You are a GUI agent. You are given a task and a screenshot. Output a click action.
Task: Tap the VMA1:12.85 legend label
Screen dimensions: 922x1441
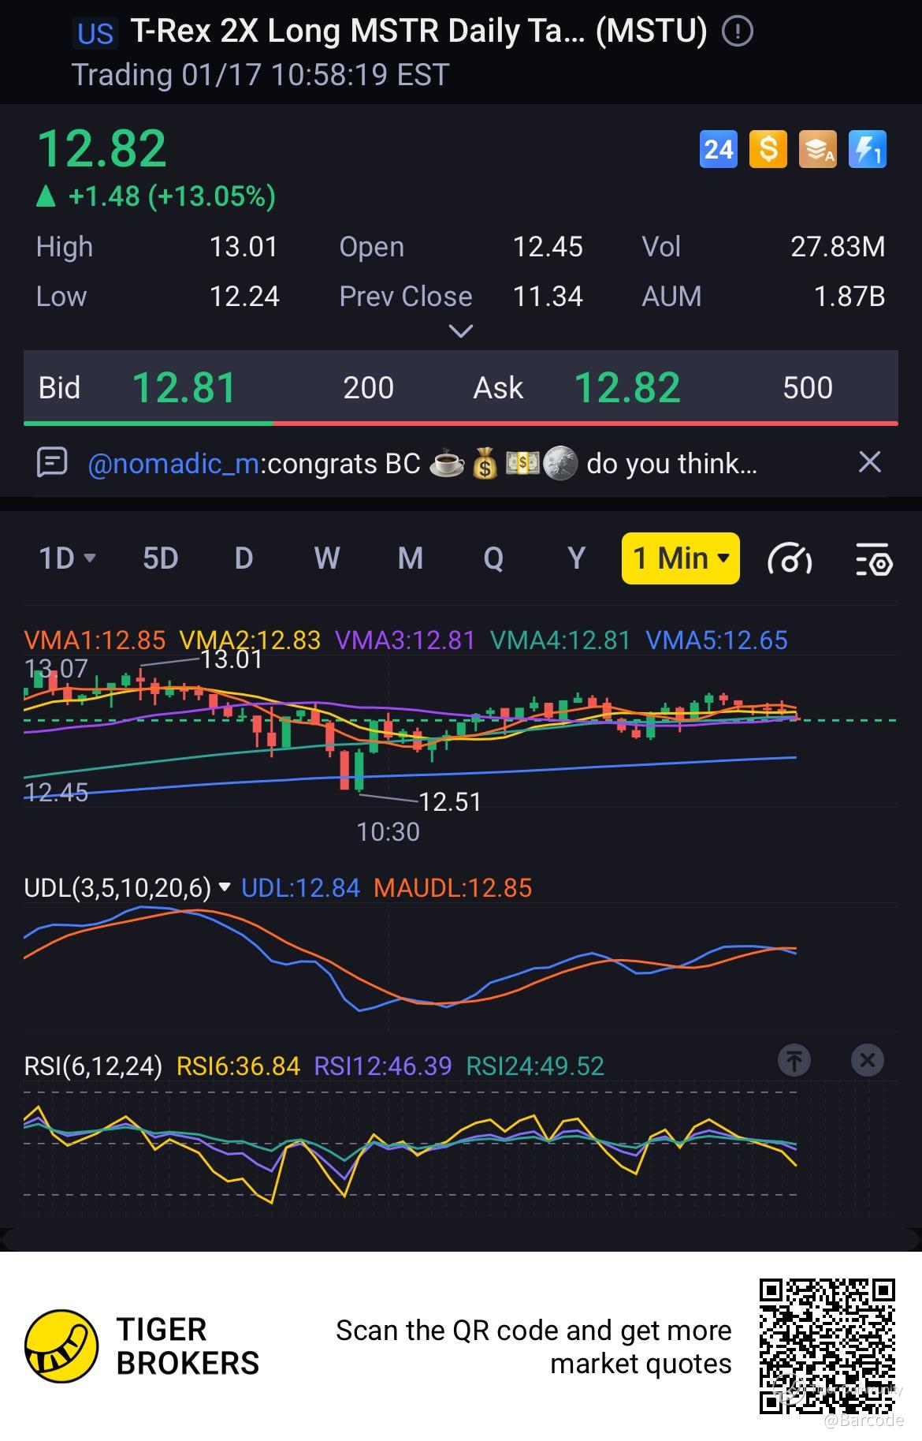click(x=95, y=640)
